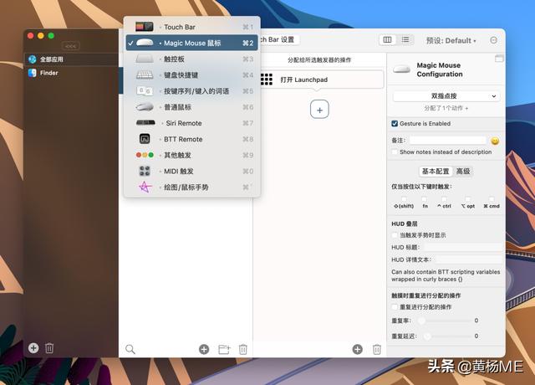Select Finder row in sidebar

coord(71,73)
